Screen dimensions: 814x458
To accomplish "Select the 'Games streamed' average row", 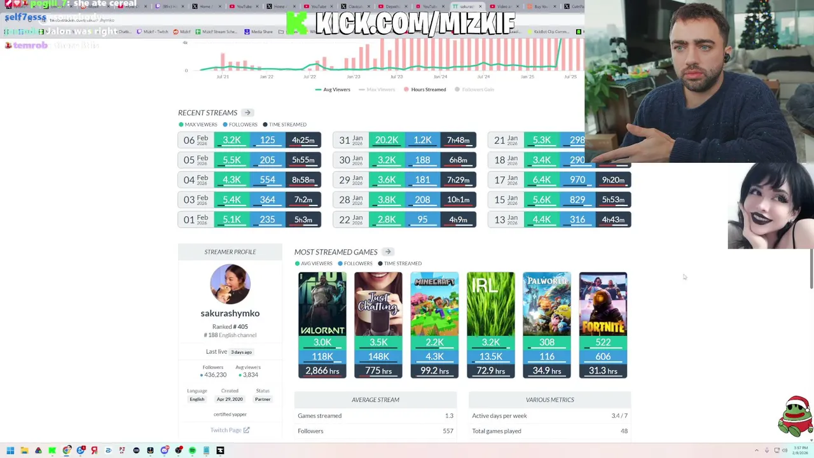I will tap(375, 415).
